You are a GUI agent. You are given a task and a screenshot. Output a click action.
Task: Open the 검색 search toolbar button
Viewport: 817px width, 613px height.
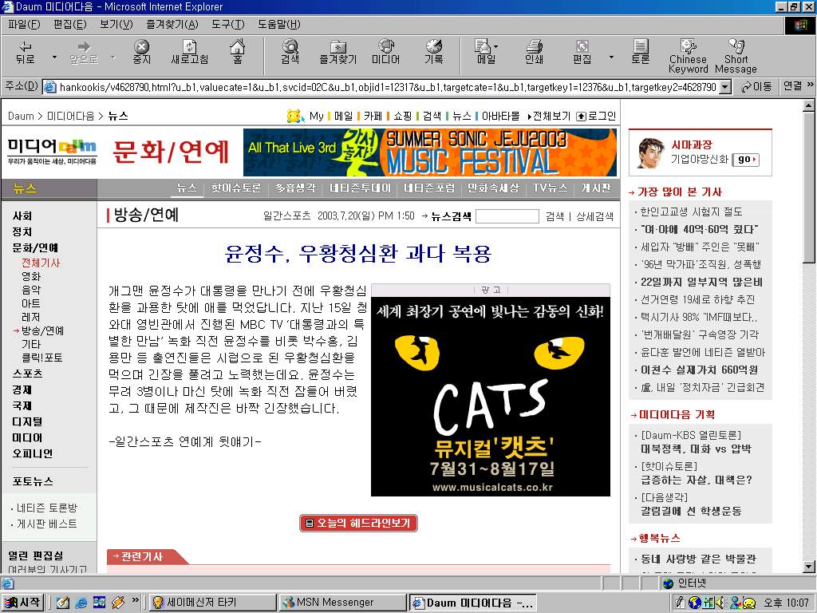coord(290,53)
